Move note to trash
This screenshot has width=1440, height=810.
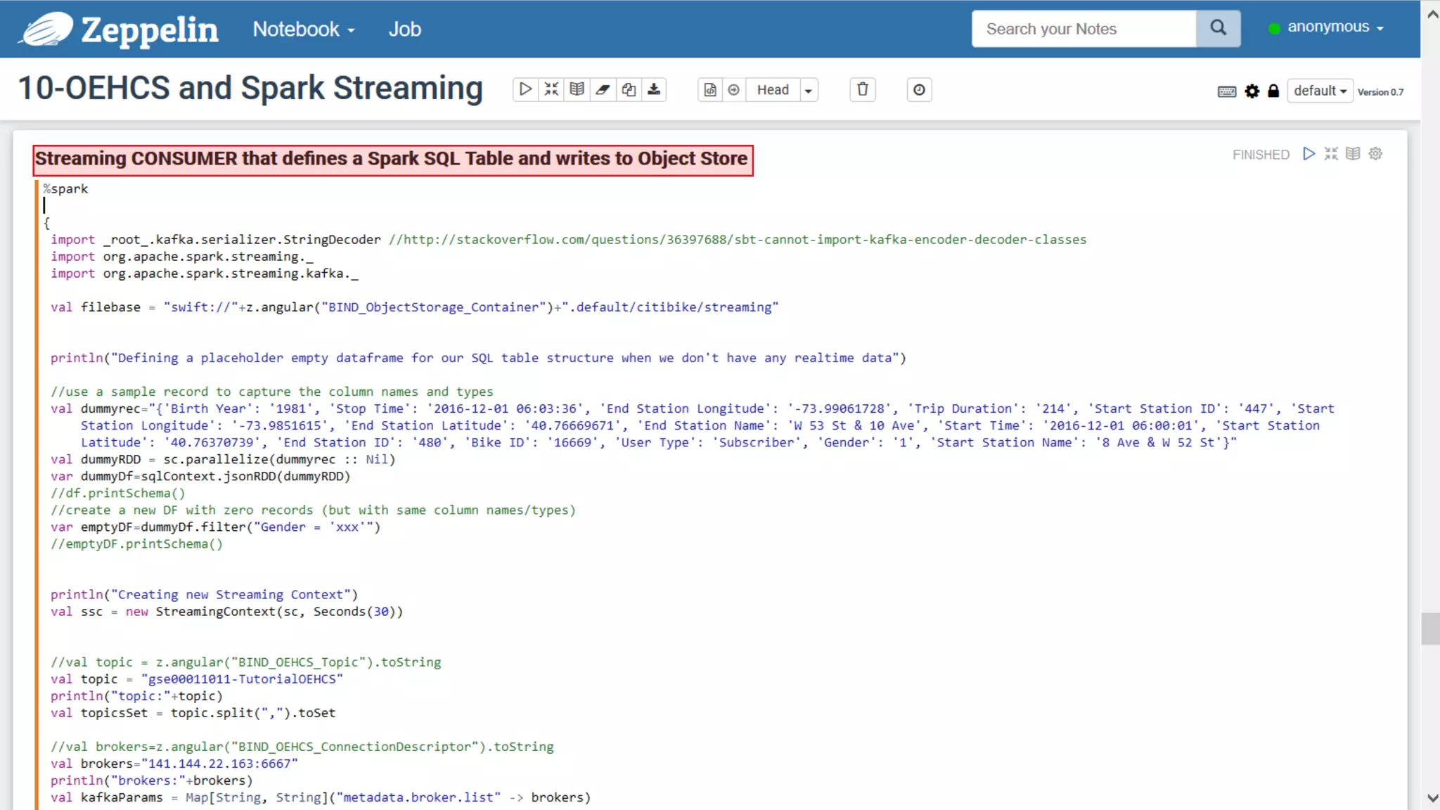(x=863, y=89)
